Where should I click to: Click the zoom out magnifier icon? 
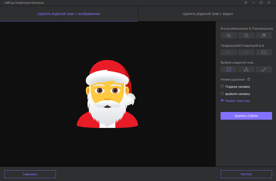(x=246, y=35)
